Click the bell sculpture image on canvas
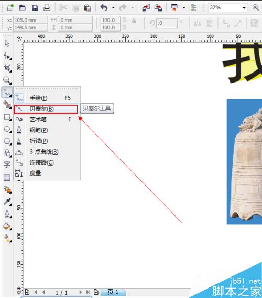The height and width of the screenshot is (298, 262). pos(244,162)
